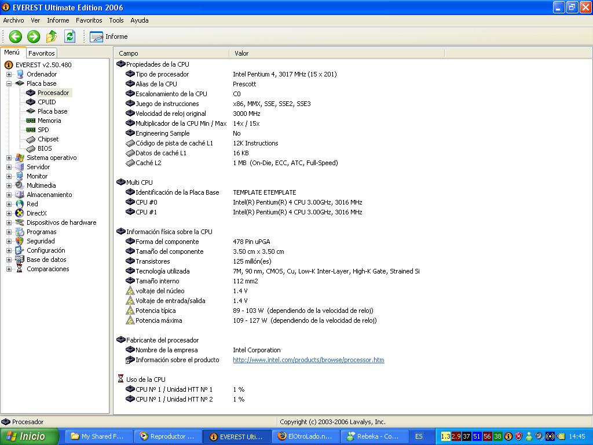This screenshot has width=593, height=445.
Task: Open the Archivo menu
Action: point(14,20)
